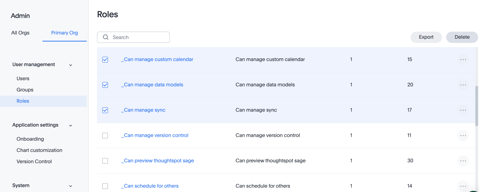
Task: Focus the Search roles input field
Action: [139, 37]
